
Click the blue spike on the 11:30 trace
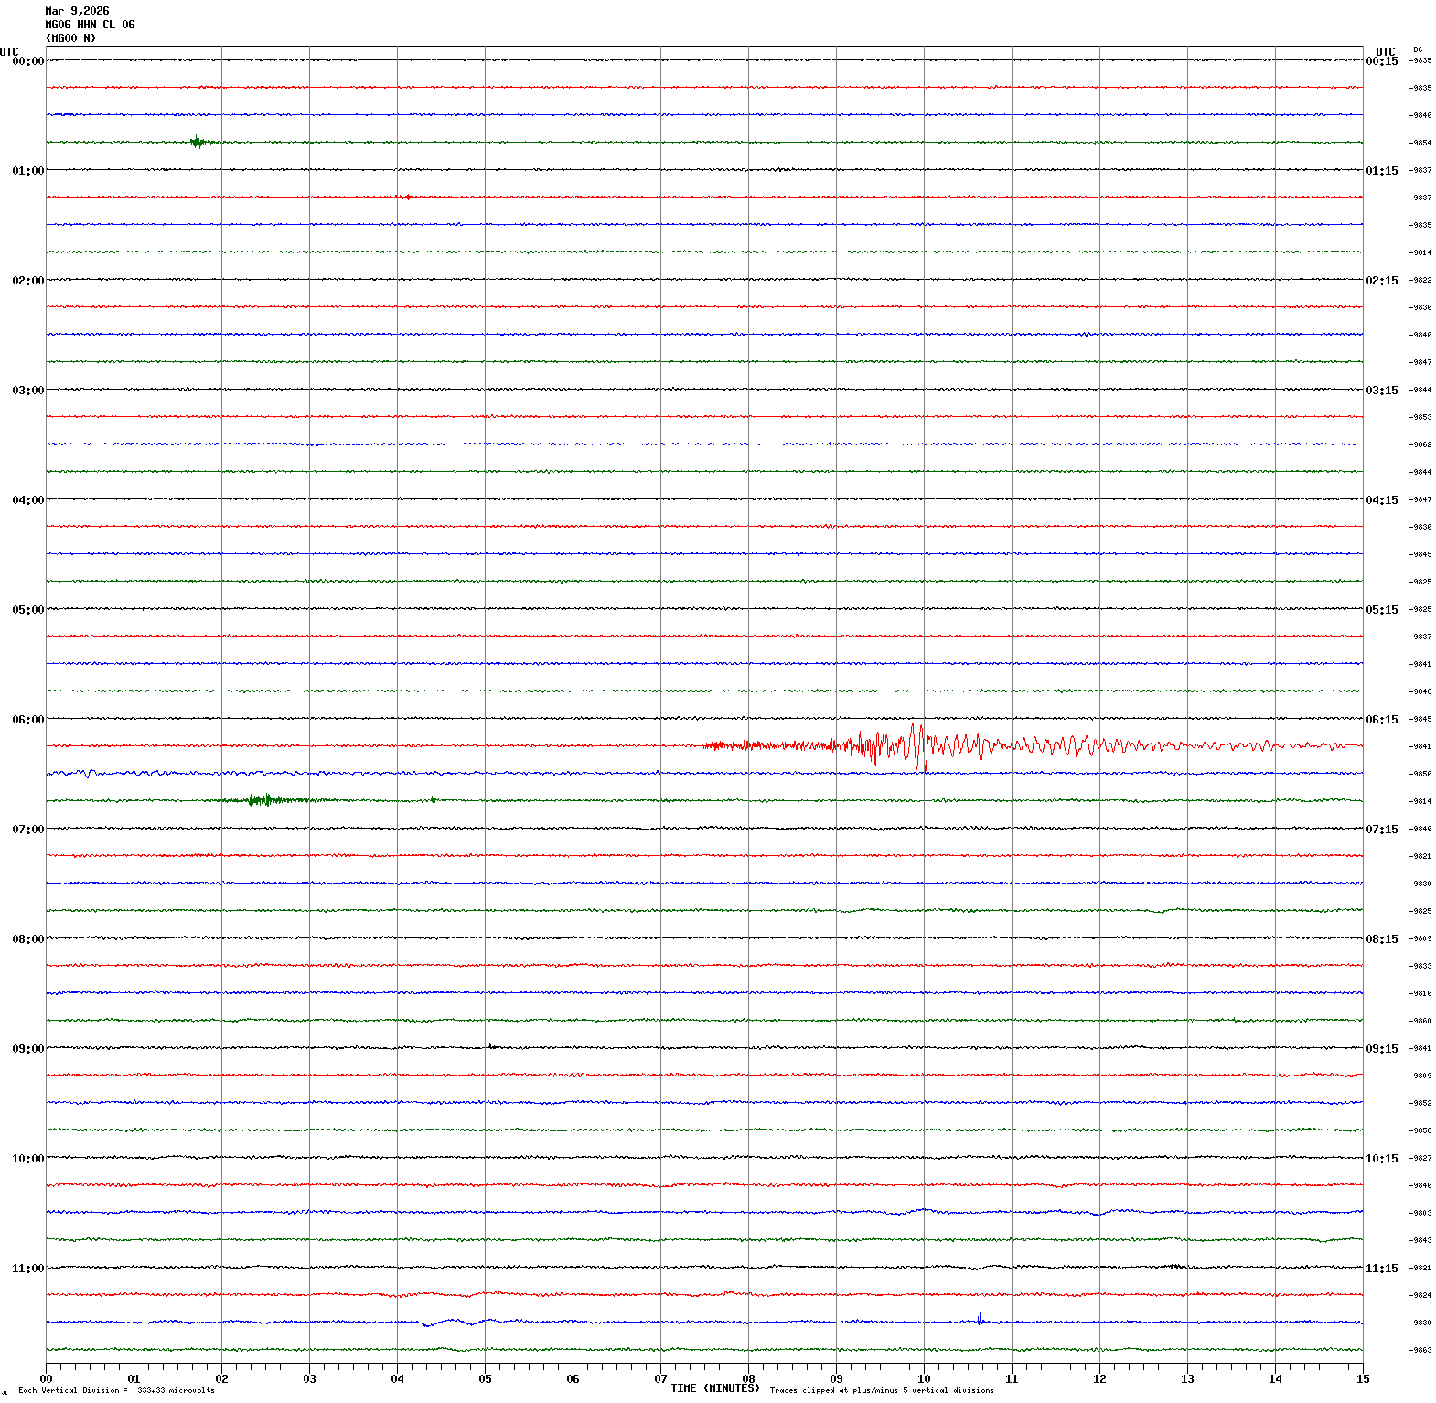pyautogui.click(x=980, y=1319)
